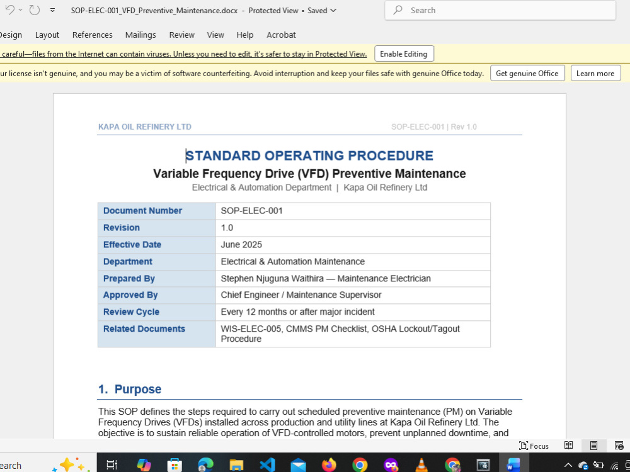Screen dimensions: 630x472
Task: Click the purple mask icon on taskbar
Action: pyautogui.click(x=391, y=465)
